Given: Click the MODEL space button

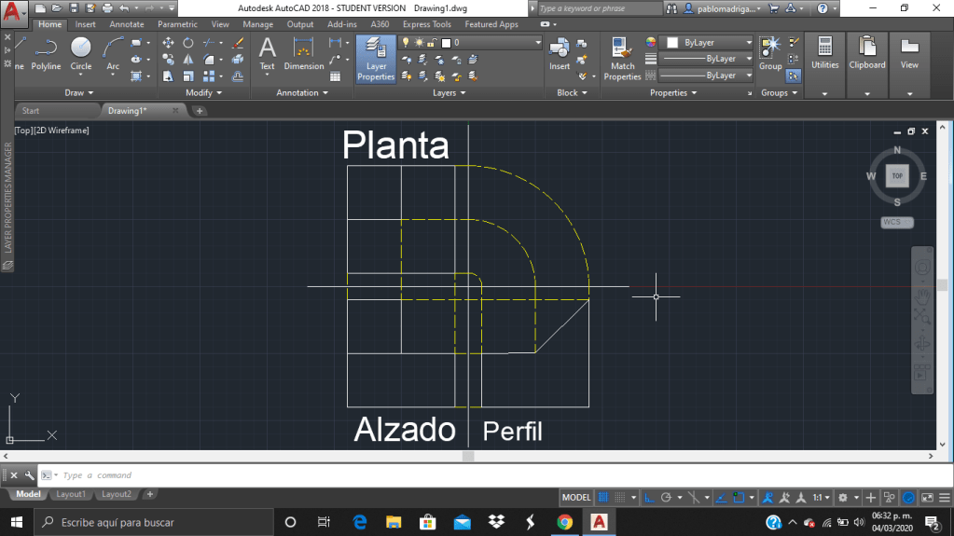Looking at the screenshot, I should tap(577, 498).
